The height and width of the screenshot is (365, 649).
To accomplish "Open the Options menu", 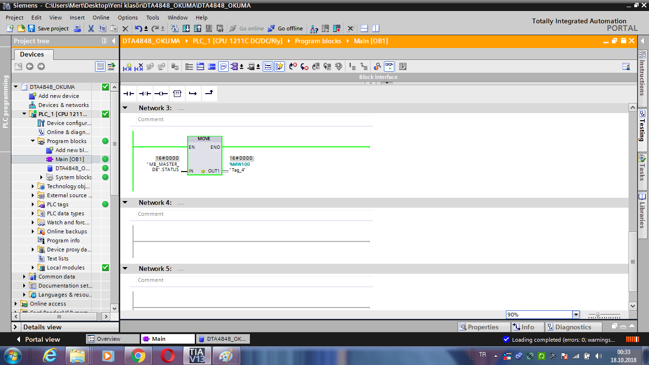I will click(128, 18).
